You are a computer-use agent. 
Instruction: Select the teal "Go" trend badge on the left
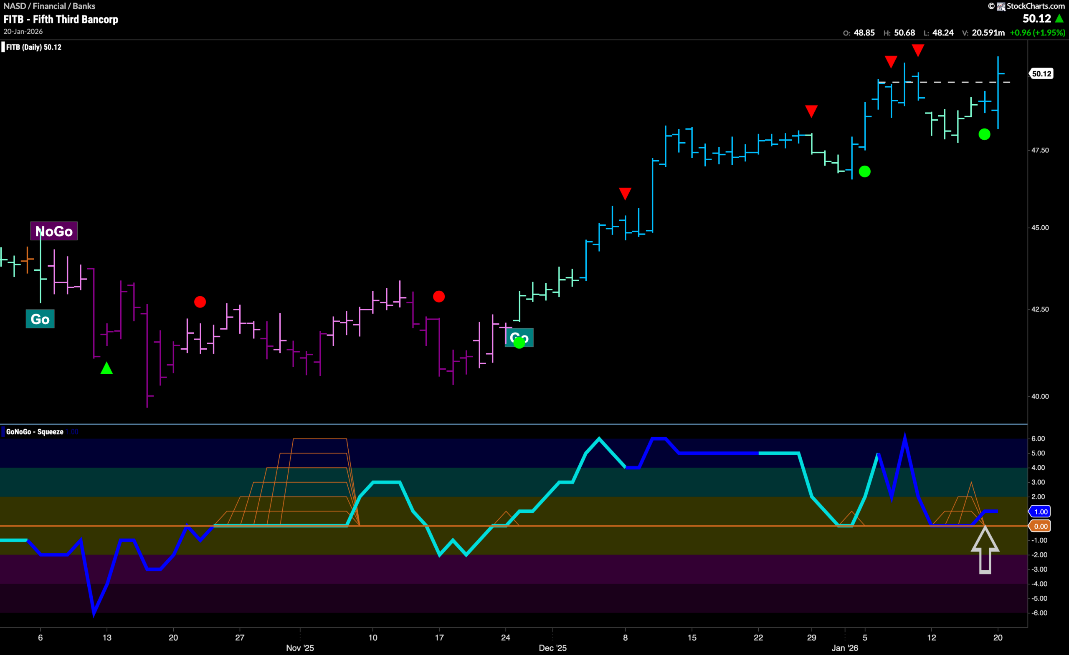(40, 319)
